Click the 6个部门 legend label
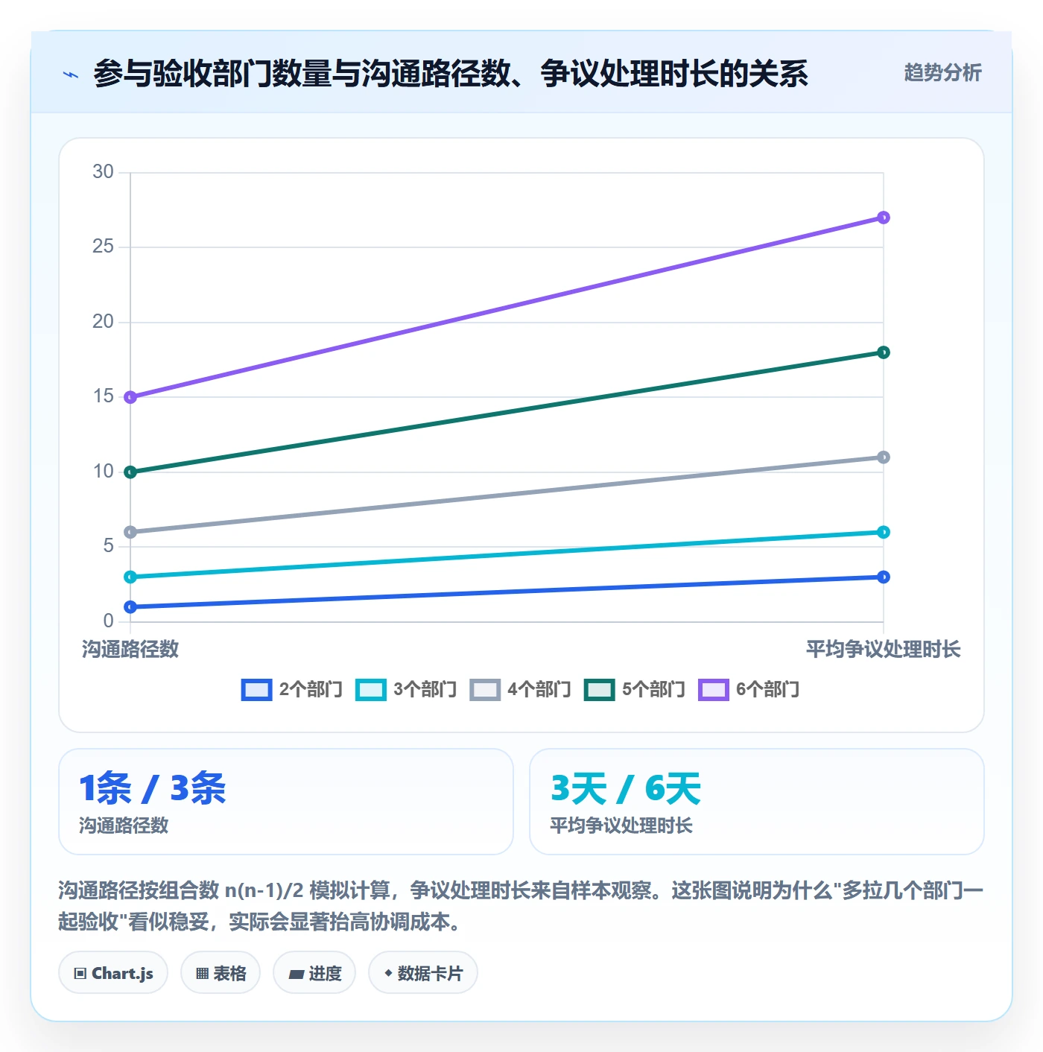This screenshot has width=1043, height=1052. (x=768, y=690)
